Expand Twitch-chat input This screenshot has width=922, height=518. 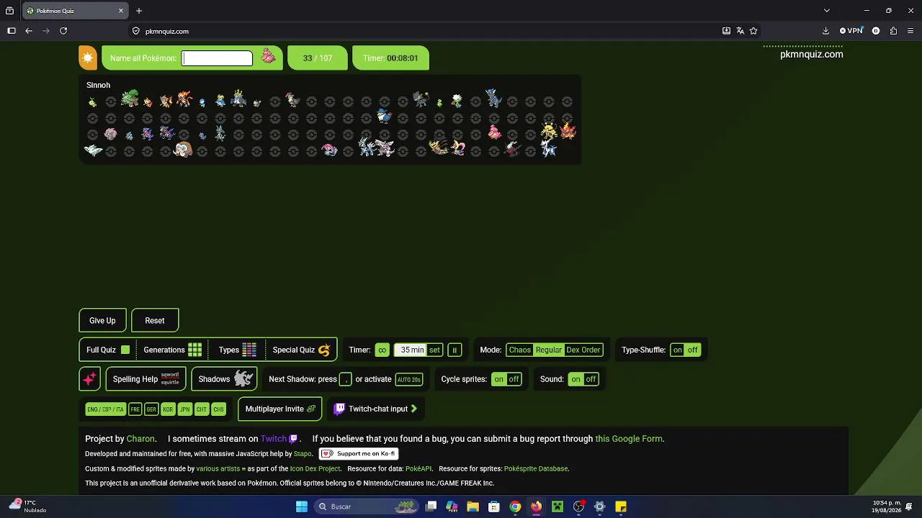pyautogui.click(x=375, y=409)
